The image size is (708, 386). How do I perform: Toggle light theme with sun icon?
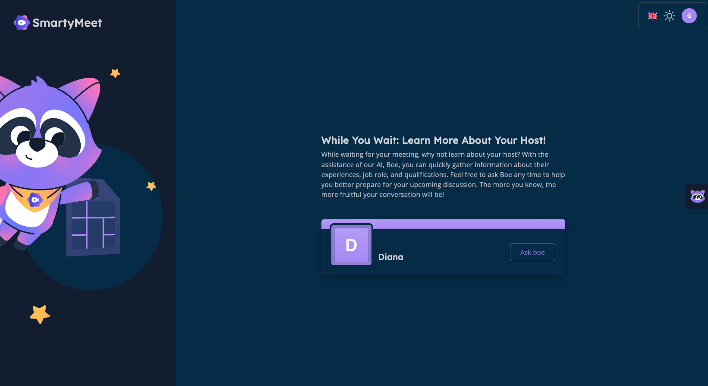(x=669, y=16)
